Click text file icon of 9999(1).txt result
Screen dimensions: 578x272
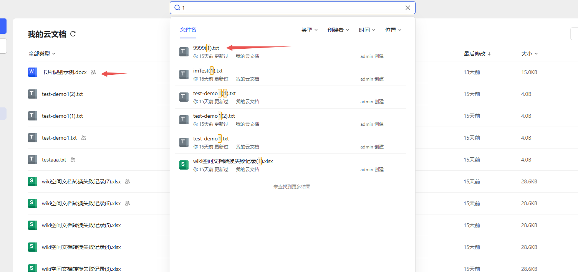click(184, 52)
